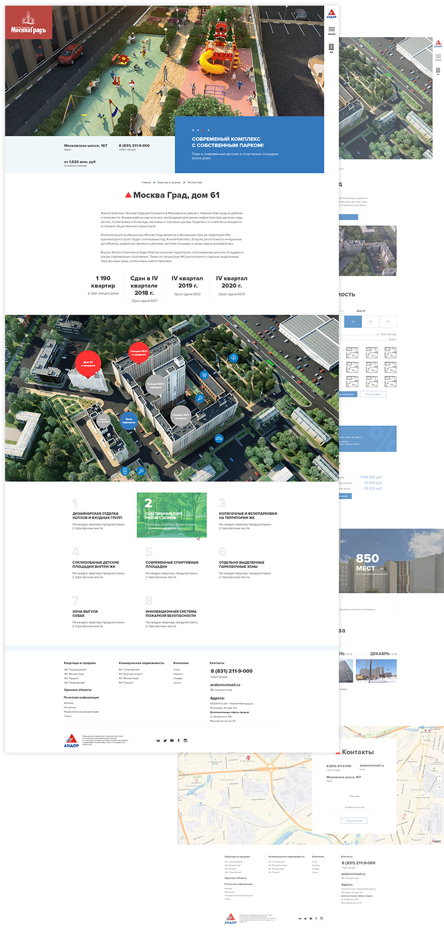Click the car parking icon on the aerial map
The height and width of the screenshot is (940, 444).
pos(219,438)
